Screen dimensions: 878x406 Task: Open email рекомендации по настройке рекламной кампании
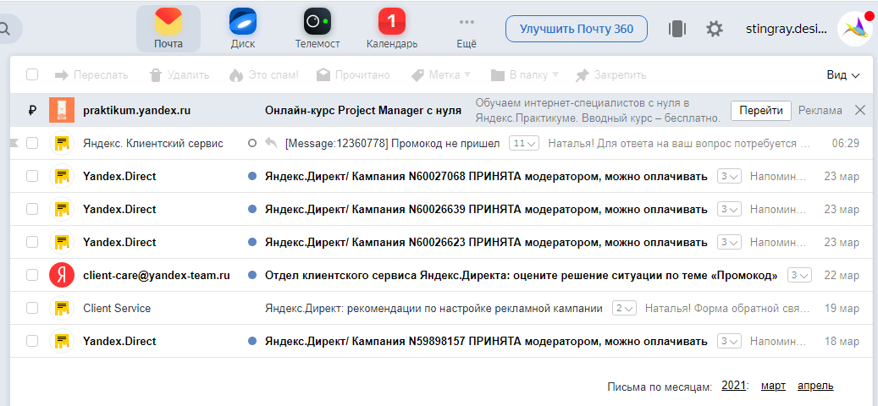pos(434,308)
